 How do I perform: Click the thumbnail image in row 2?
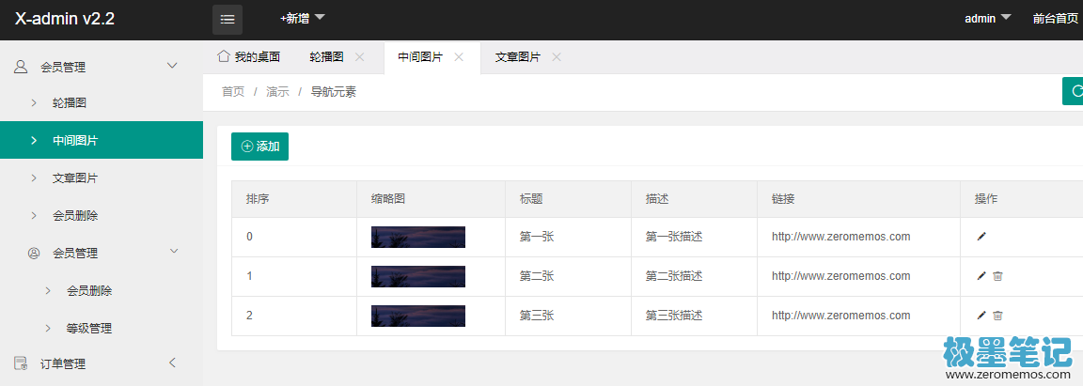[x=417, y=316]
